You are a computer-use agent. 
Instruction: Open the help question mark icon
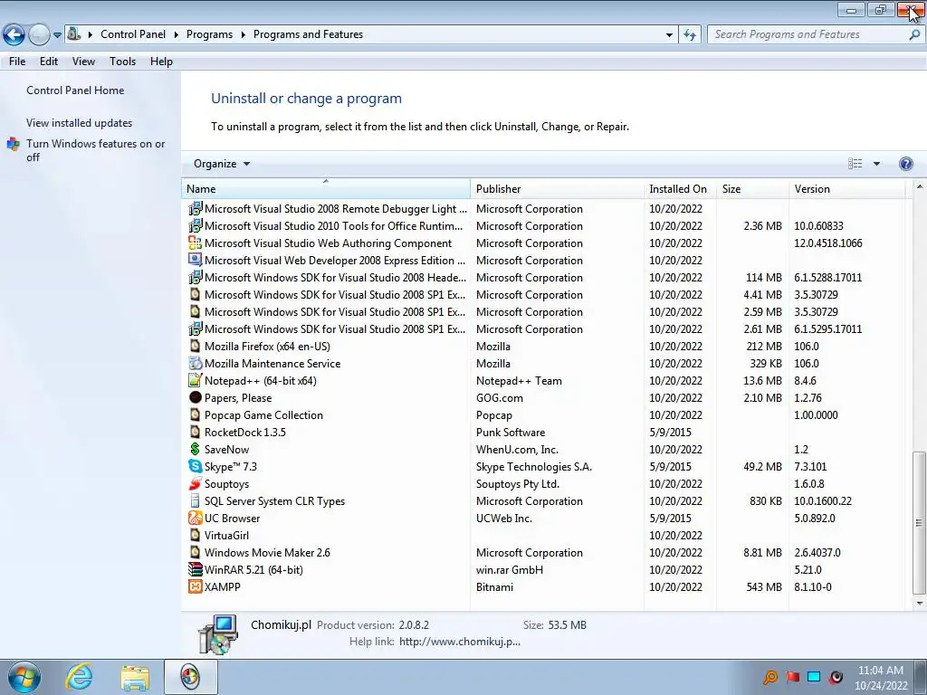click(905, 164)
